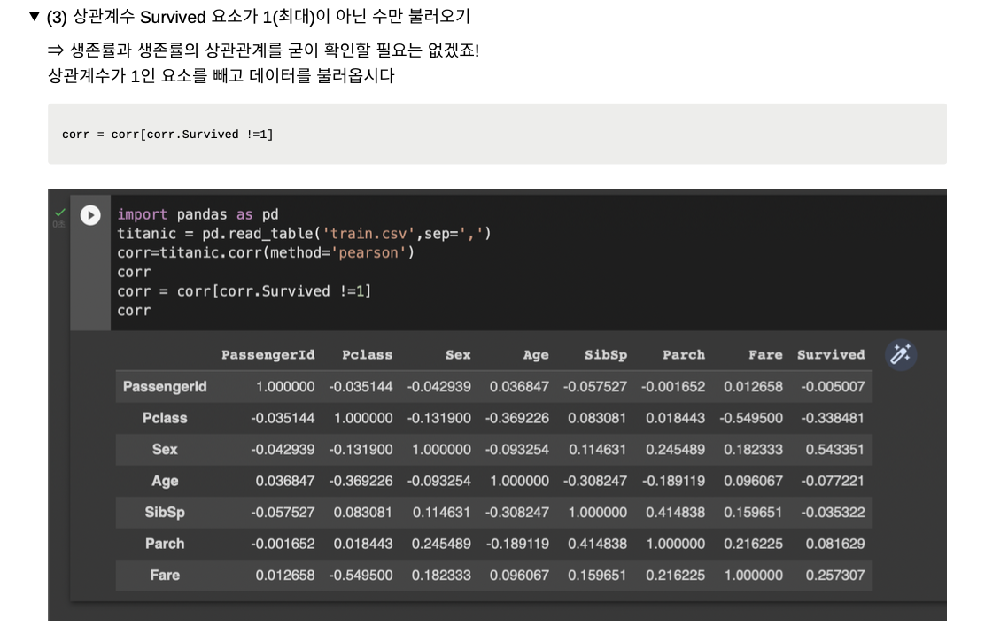The height and width of the screenshot is (634, 1008).
Task: Click the titanic = pd.read_table code line
Action: (x=304, y=234)
